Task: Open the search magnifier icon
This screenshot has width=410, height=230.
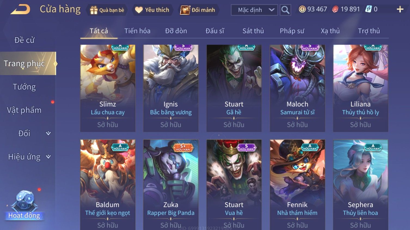Action: point(285,10)
